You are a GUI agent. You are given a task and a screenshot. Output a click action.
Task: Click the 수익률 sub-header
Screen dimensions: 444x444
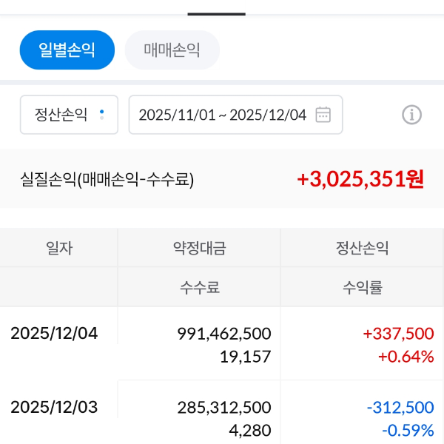click(362, 288)
